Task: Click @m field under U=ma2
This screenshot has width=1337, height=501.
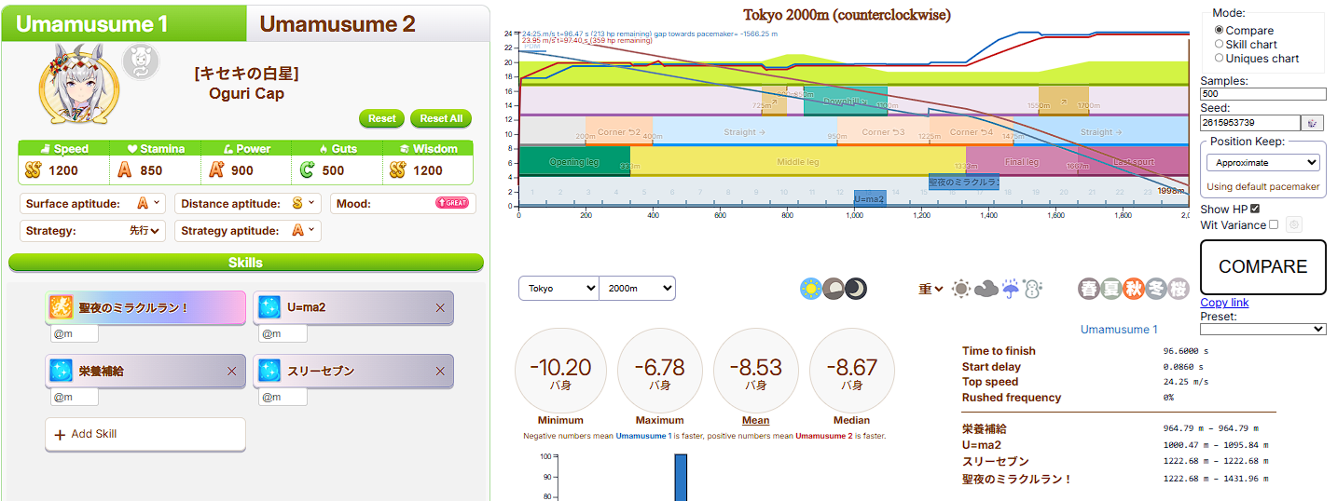Action: point(283,333)
